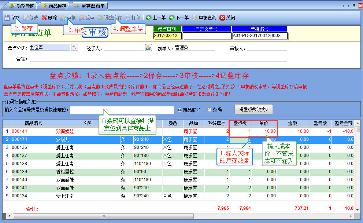Open the 经手人 handler picker icon
Screen dimensions: 363x223
coord(148,48)
